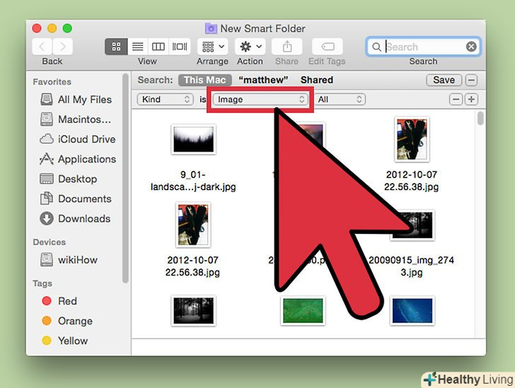515x388 pixels.
Task: Switch to column view
Action: pyautogui.click(x=158, y=47)
